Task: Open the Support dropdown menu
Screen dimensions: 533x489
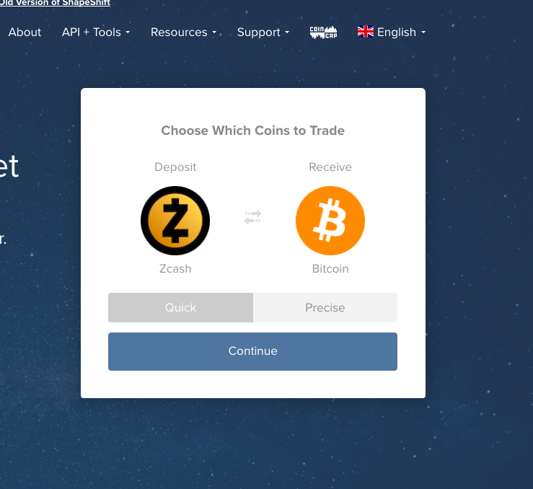Action: 263,32
